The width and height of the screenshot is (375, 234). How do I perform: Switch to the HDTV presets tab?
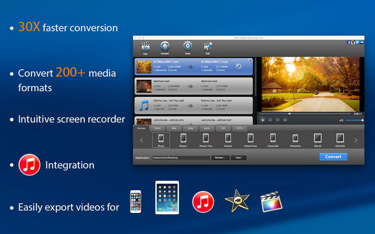[x=239, y=128]
